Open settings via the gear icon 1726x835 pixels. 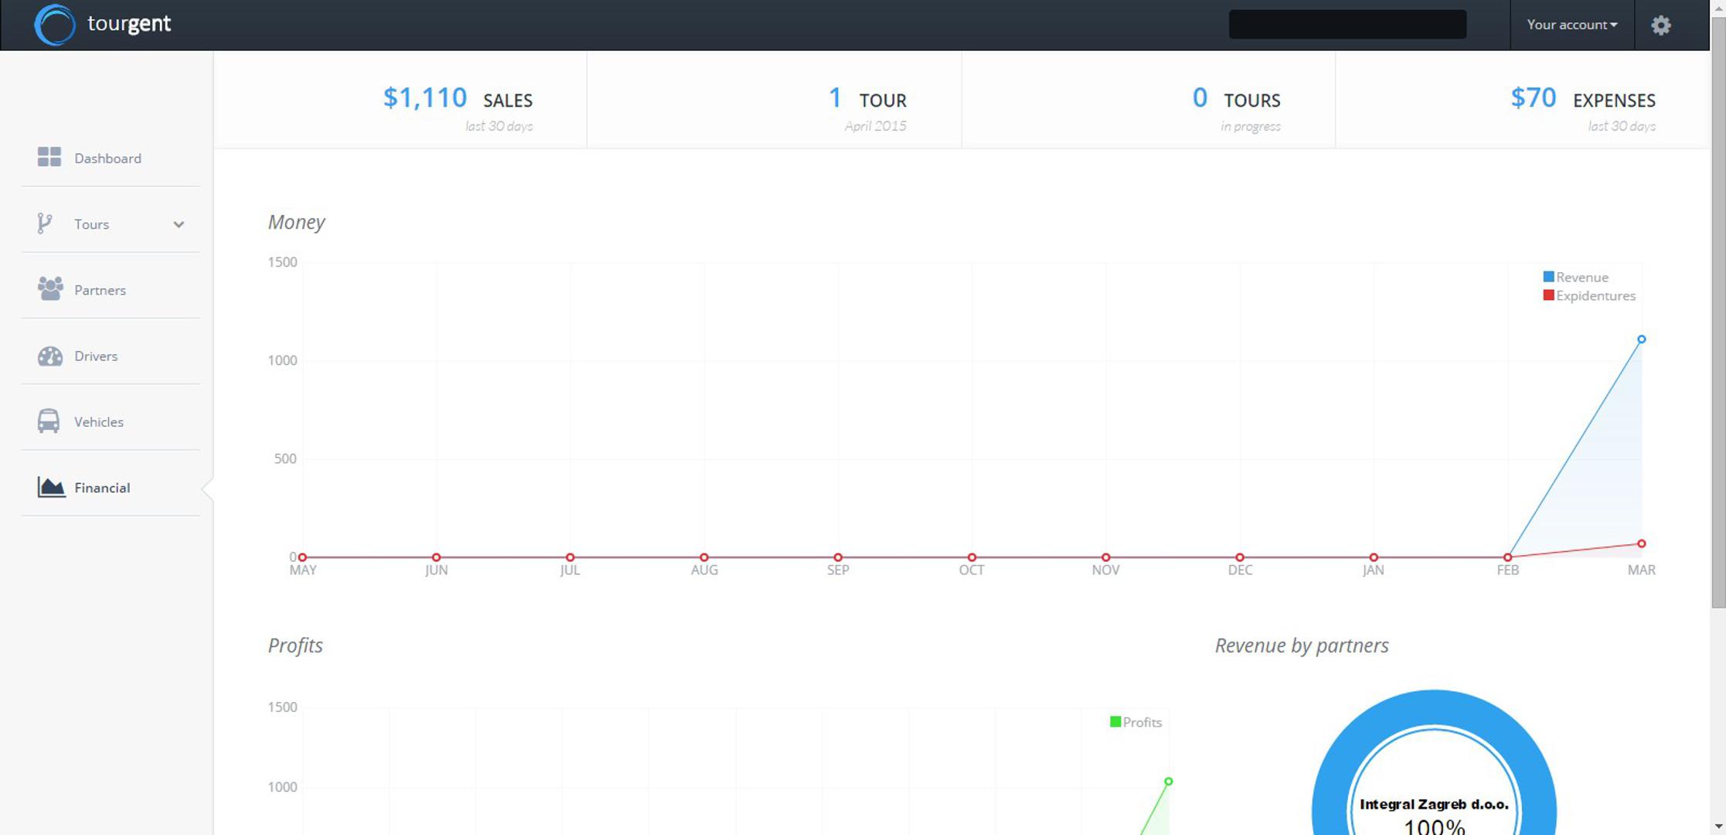[x=1660, y=26]
